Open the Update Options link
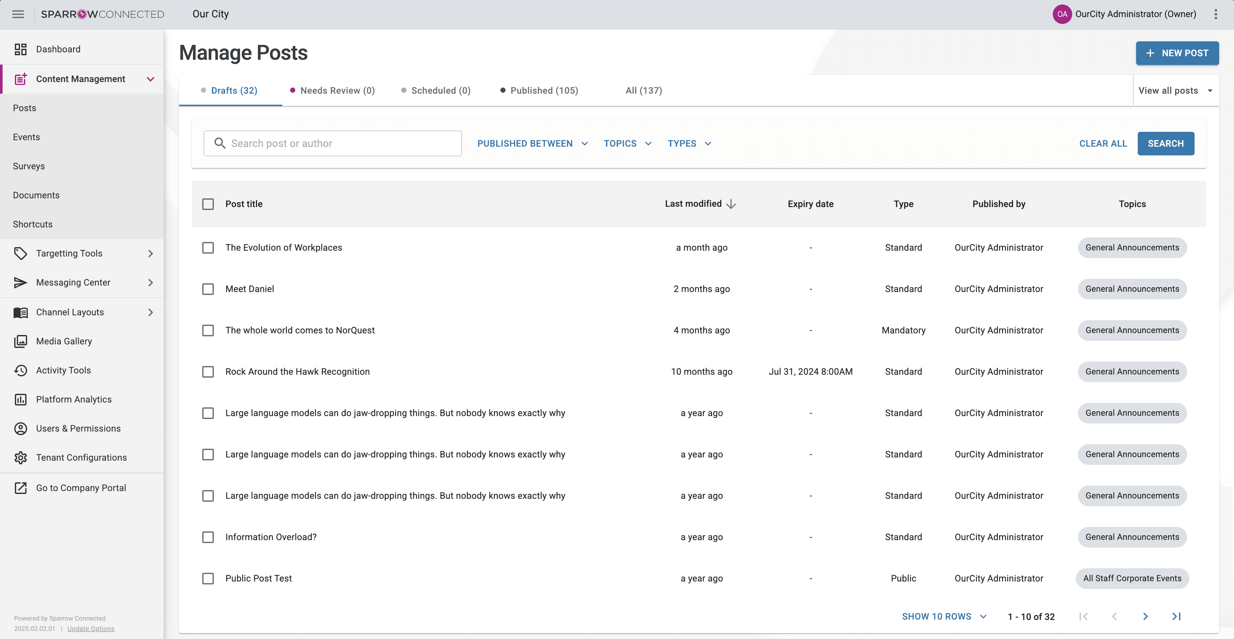 [90, 629]
